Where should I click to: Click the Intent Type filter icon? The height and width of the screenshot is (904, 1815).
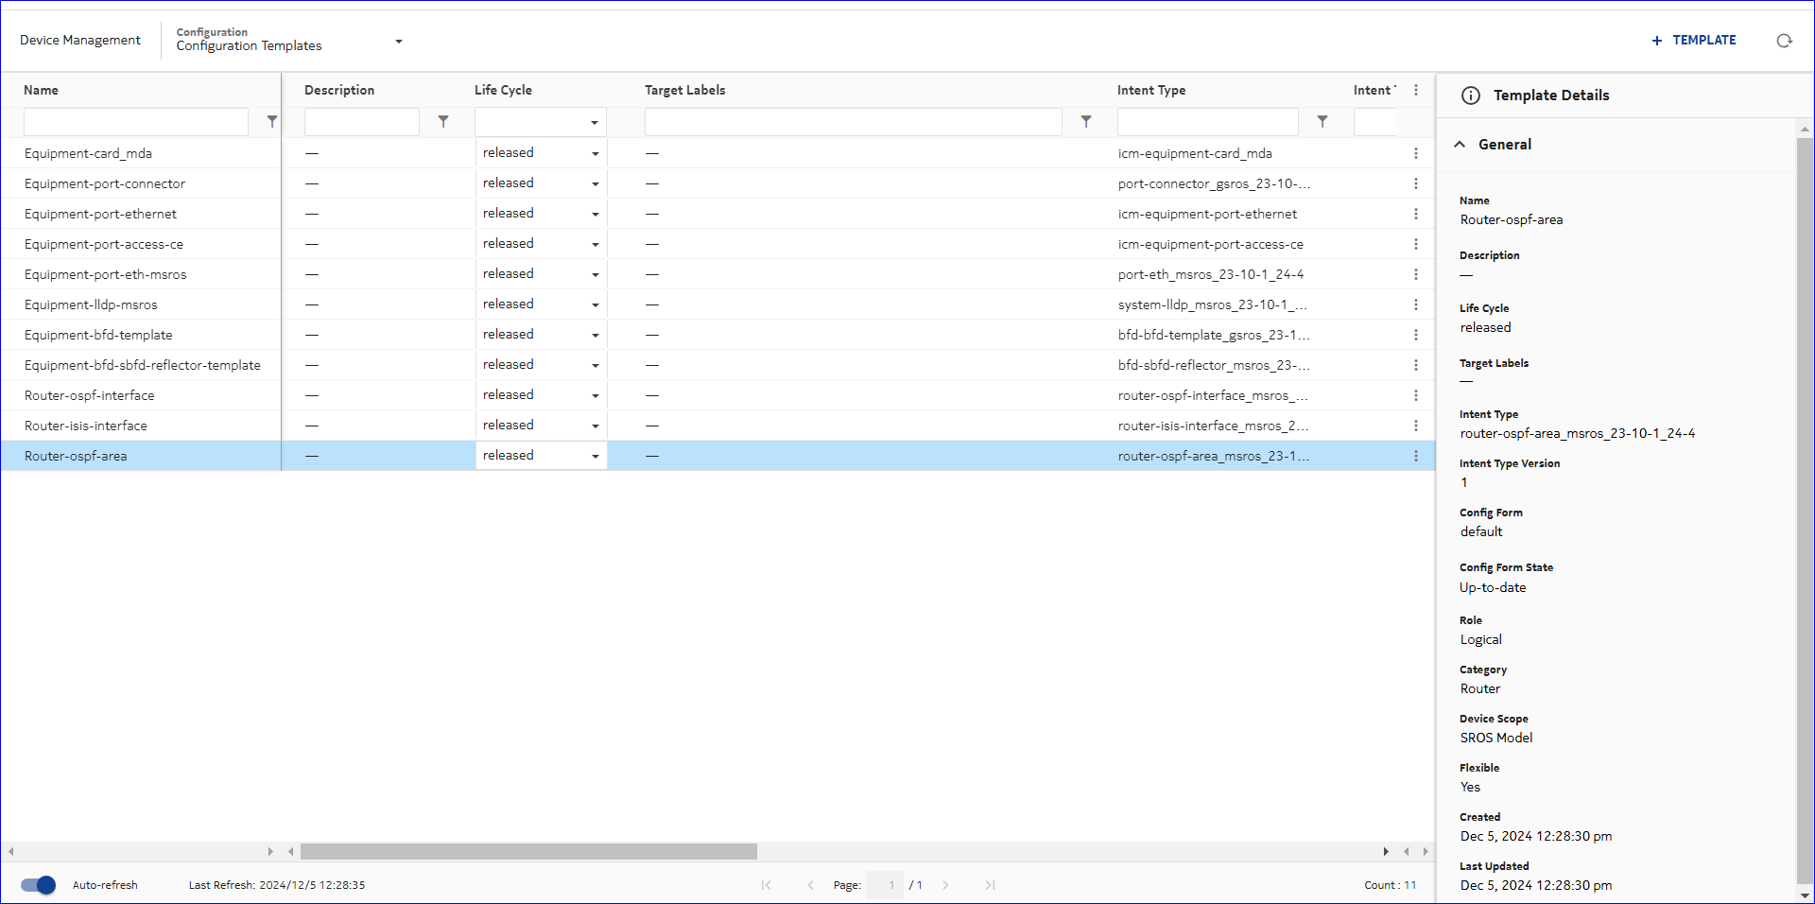1322,122
